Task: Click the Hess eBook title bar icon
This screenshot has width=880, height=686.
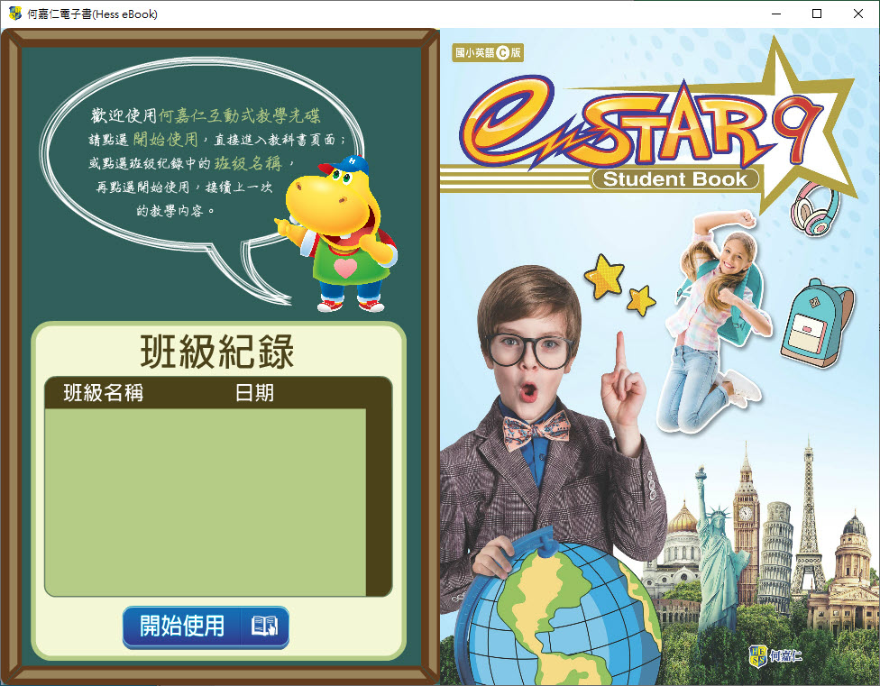Action: tap(14, 14)
